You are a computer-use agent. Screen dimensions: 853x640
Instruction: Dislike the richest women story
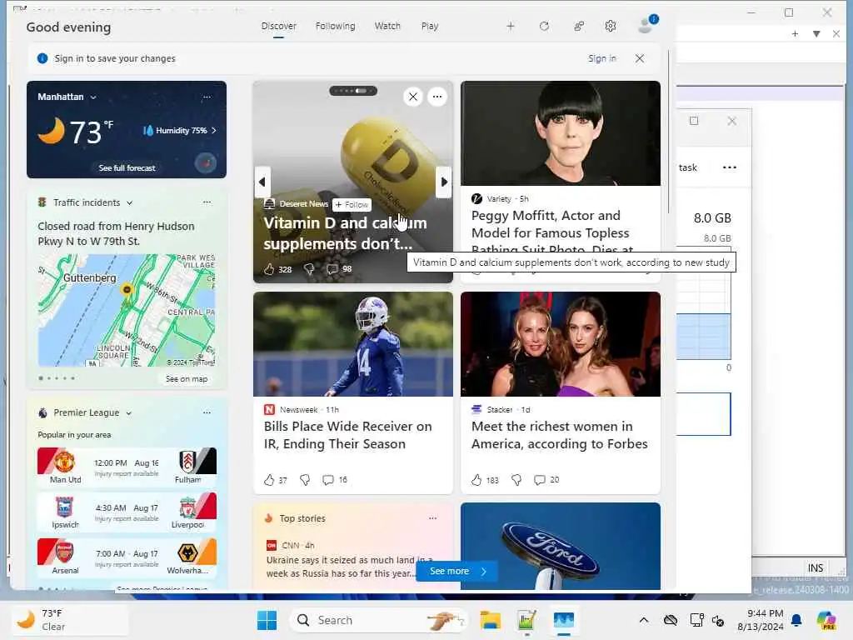click(516, 480)
